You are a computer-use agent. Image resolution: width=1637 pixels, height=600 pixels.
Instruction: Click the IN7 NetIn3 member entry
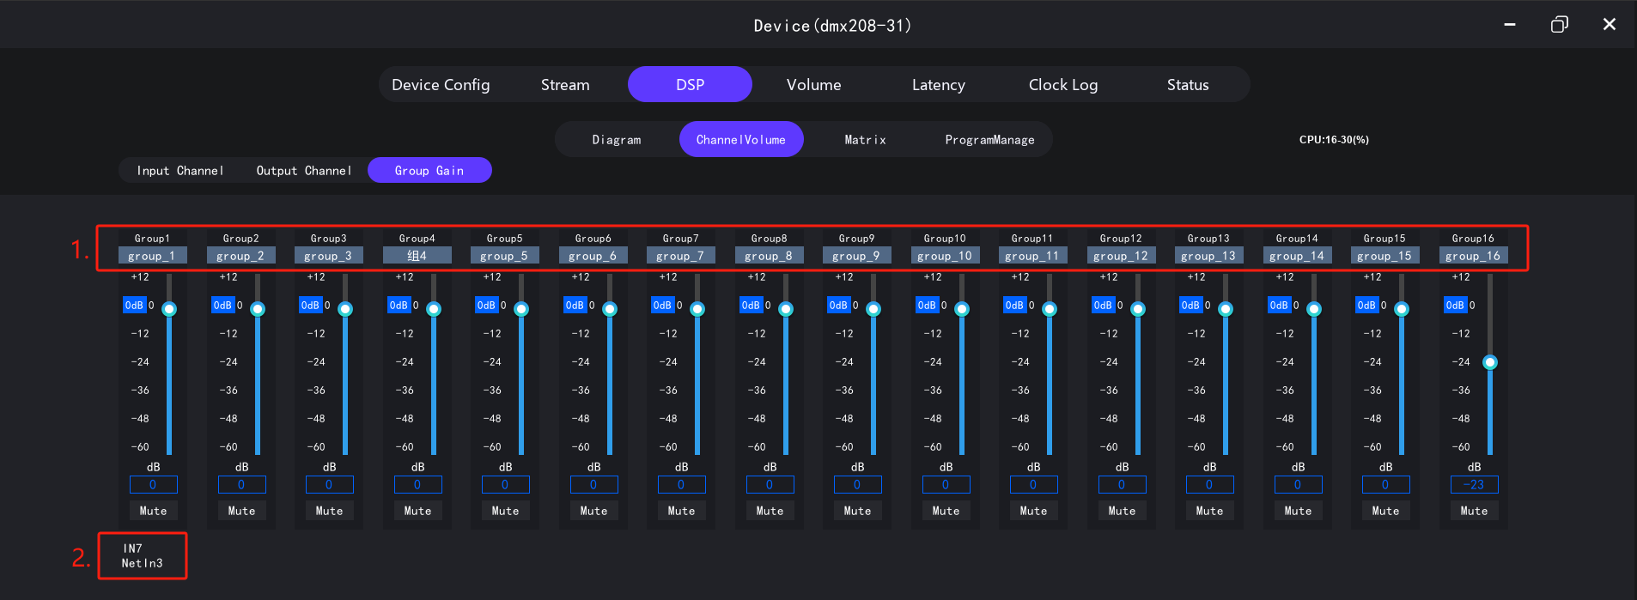pos(142,556)
